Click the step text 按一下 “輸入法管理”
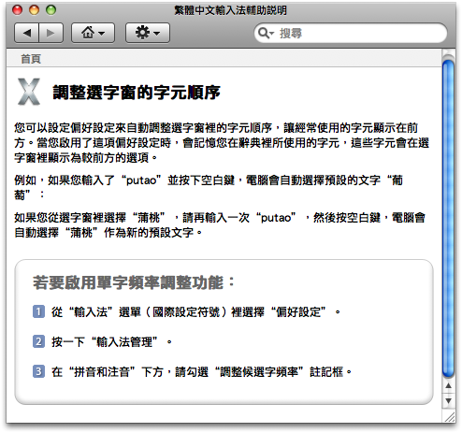Viewport: 462px width, 433px height. [112, 342]
